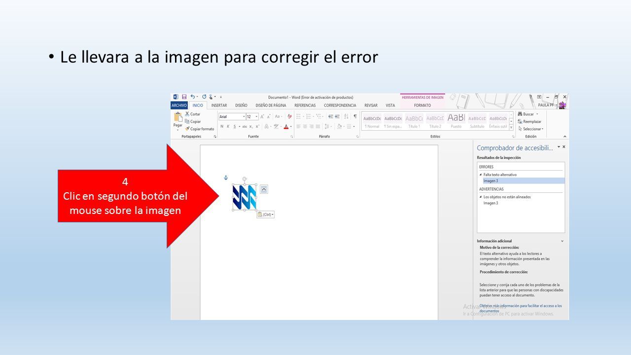Screen dimensions: 631x355
Task: Decrease font size with the shrink font icon
Action: click(x=269, y=117)
